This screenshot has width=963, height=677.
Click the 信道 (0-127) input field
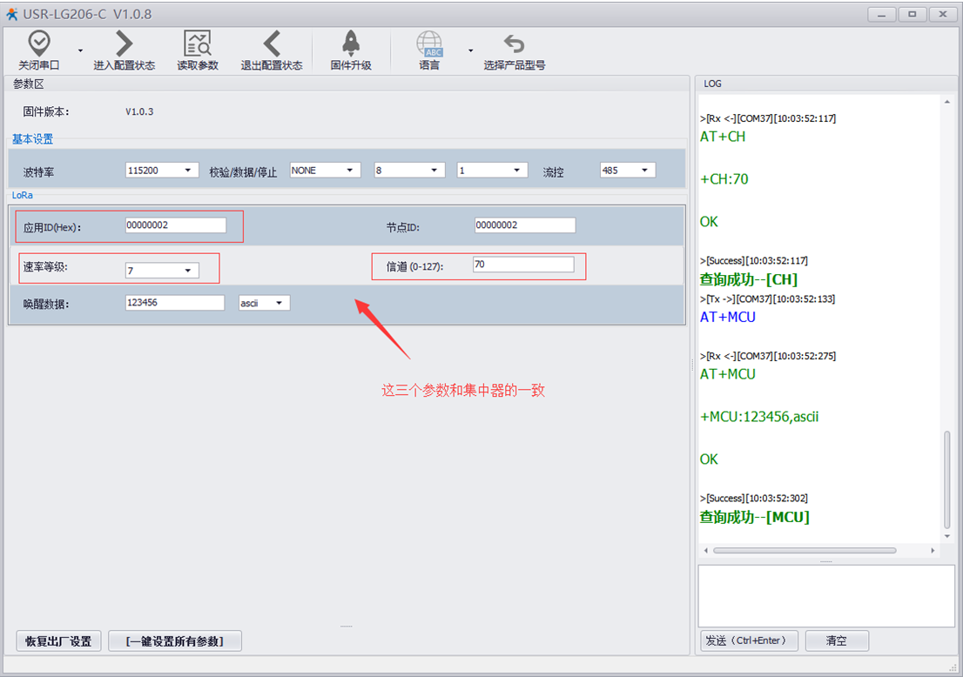(522, 265)
